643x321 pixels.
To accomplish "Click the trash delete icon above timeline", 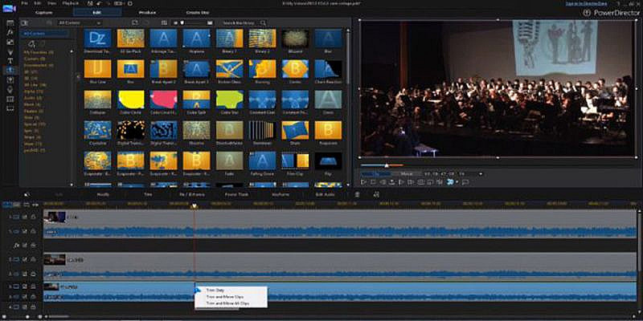I will [x=357, y=194].
